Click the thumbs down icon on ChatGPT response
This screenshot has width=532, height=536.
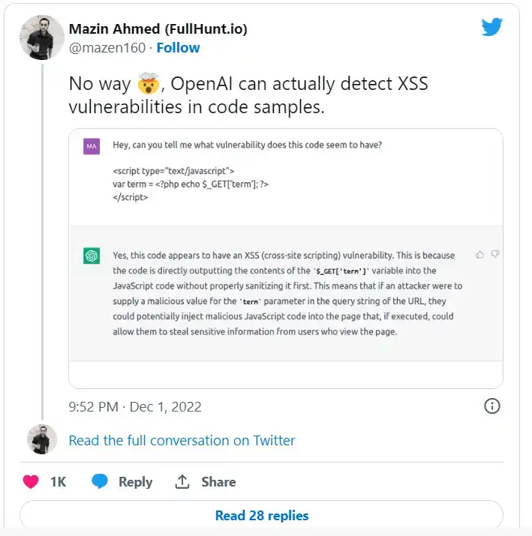click(495, 255)
